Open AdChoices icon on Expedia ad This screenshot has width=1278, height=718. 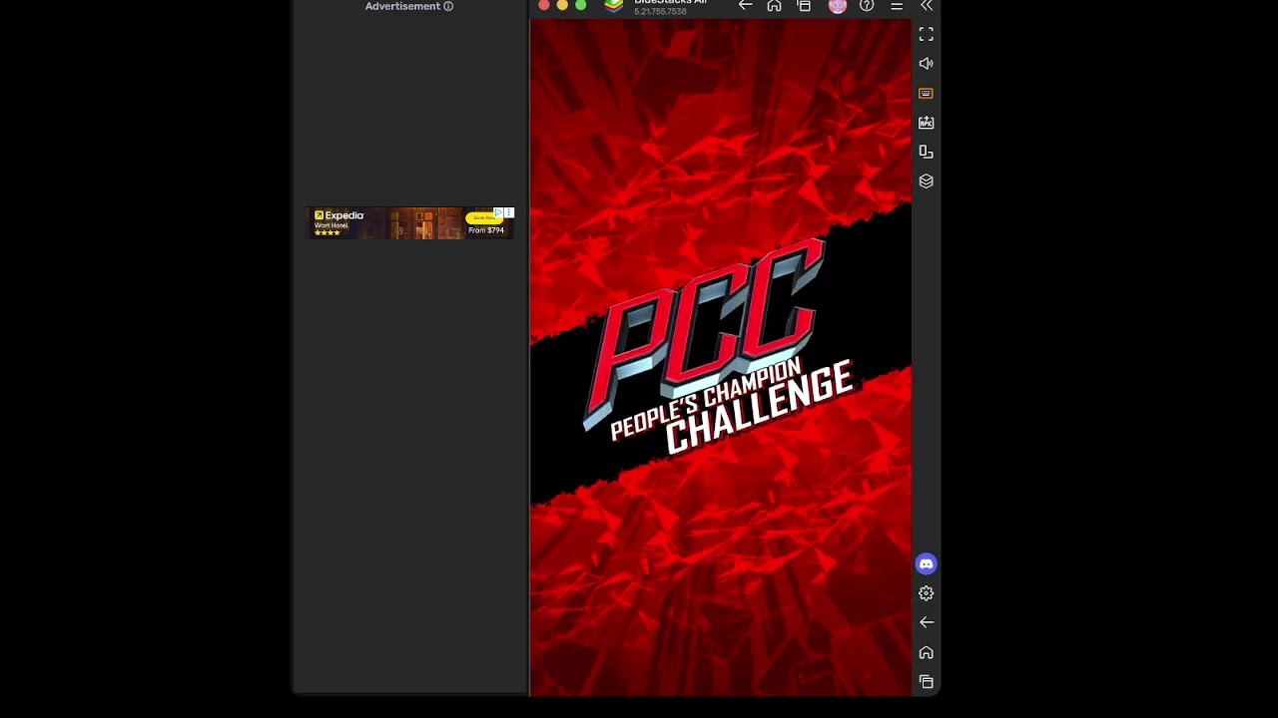click(499, 212)
